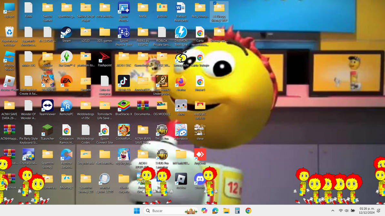Viewport: 385px width, 216px height.
Task: Open the clock and date flyout
Action: coord(367,211)
